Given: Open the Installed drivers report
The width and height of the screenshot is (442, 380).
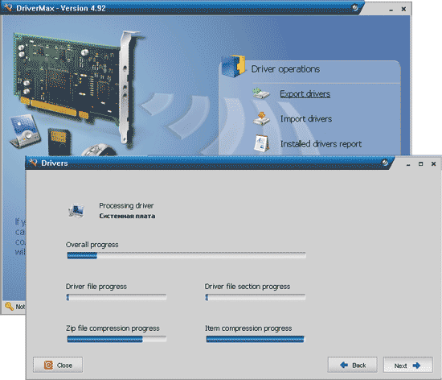Looking at the screenshot, I should tap(321, 144).
